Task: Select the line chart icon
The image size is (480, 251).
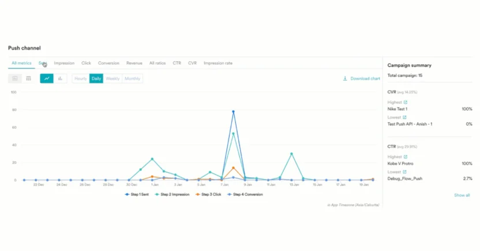Action: click(x=47, y=78)
